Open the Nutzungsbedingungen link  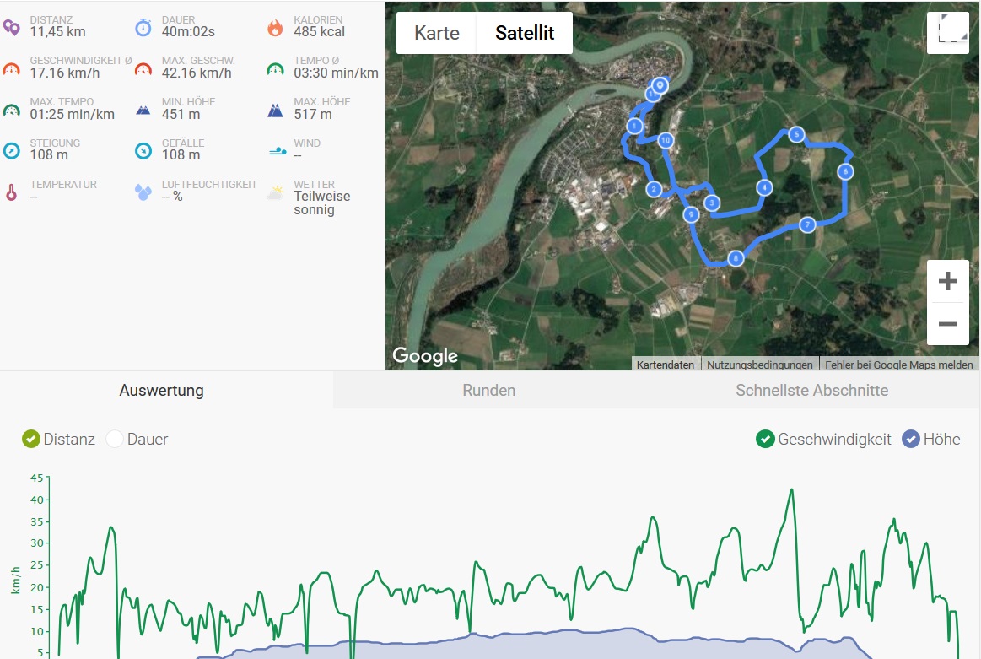tap(760, 365)
